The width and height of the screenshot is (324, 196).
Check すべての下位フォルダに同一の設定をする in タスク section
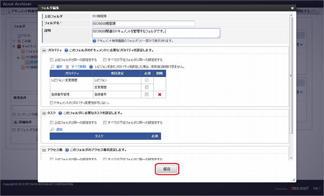point(105,123)
